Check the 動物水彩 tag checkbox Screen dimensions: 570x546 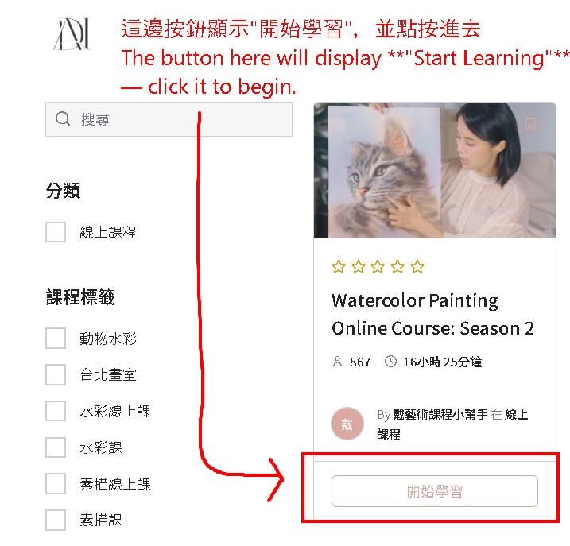coord(56,338)
